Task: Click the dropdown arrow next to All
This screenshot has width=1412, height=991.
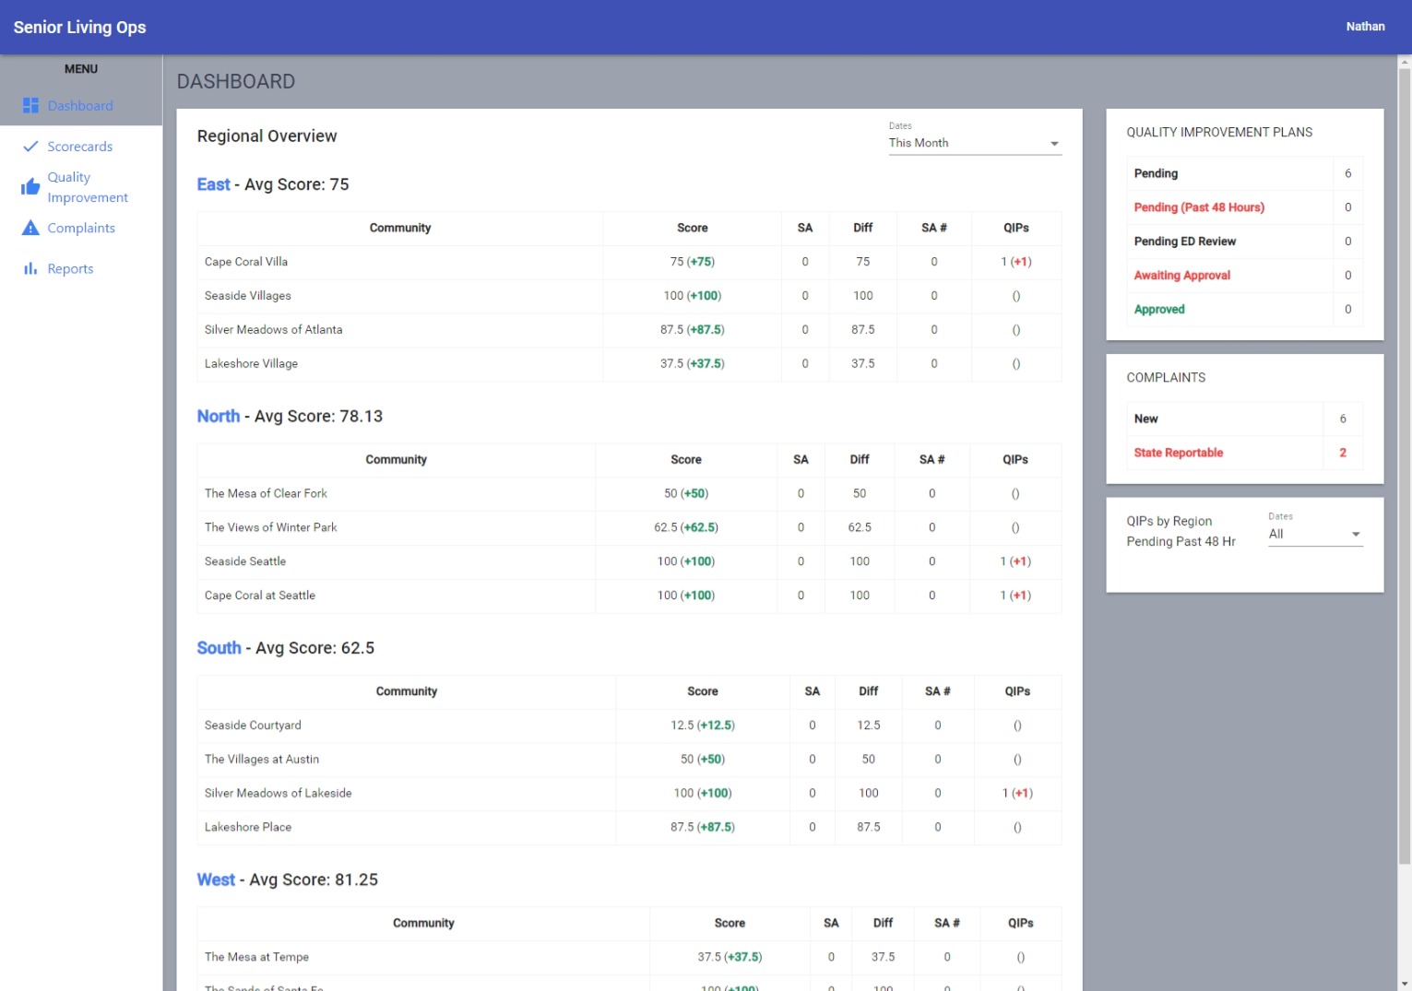Action: [1356, 535]
